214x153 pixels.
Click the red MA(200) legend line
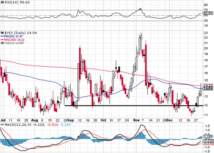[x=2, y=40]
